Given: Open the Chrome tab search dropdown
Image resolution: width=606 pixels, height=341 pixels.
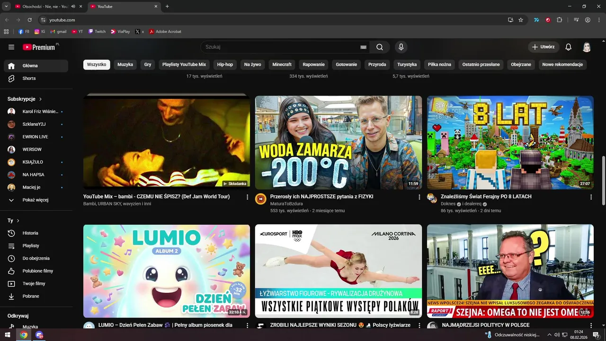Looking at the screenshot, I should click(6, 7).
